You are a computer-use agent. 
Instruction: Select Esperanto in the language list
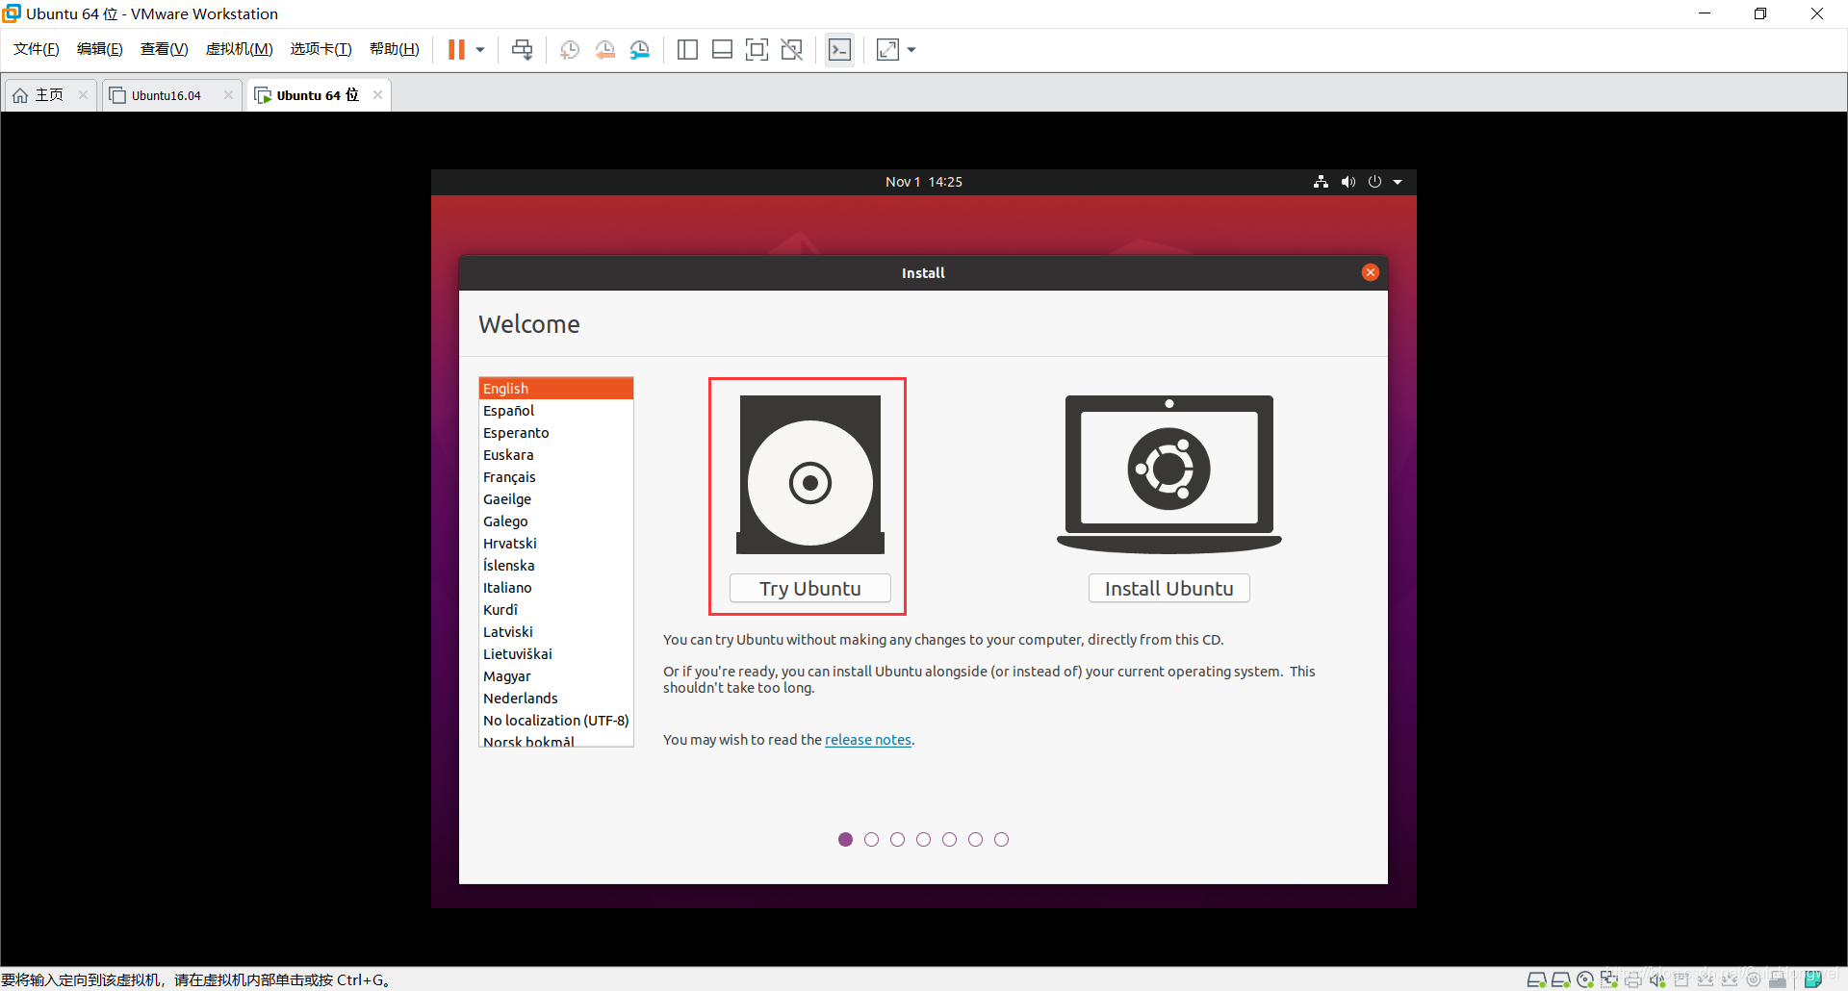(556, 433)
